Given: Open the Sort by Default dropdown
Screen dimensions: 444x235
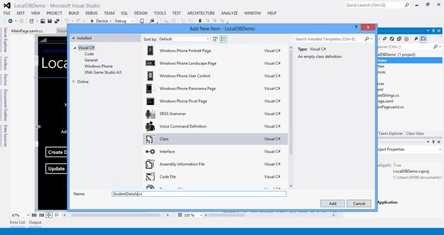Looking at the screenshot, I should click(184, 39).
